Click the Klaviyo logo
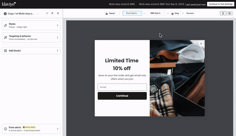This screenshot has width=236, height=136. pyautogui.click(x=9, y=4)
